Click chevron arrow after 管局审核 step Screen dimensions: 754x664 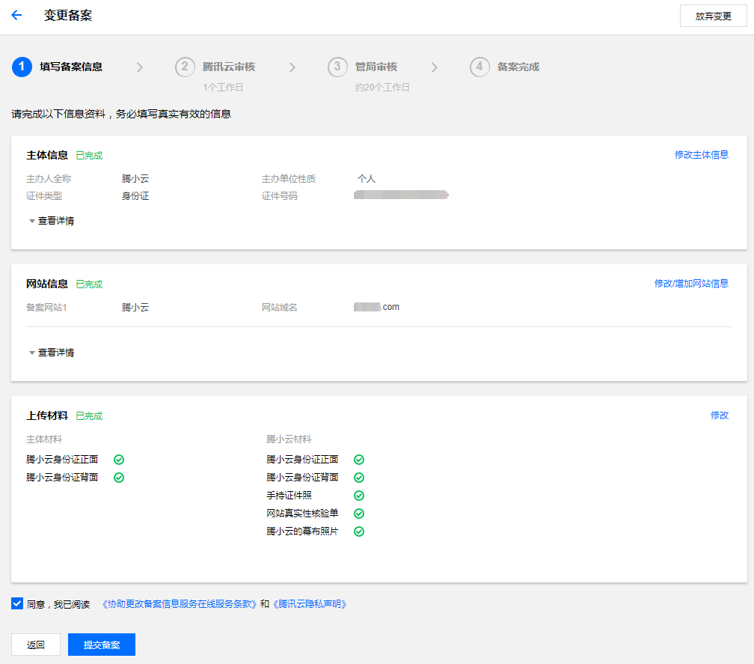coord(434,67)
